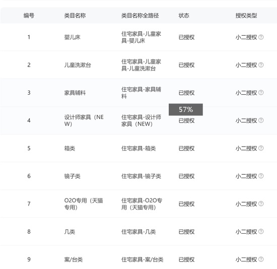Select the 婴儿床 category name cell
This screenshot has height=269, width=277.
click(x=72, y=37)
